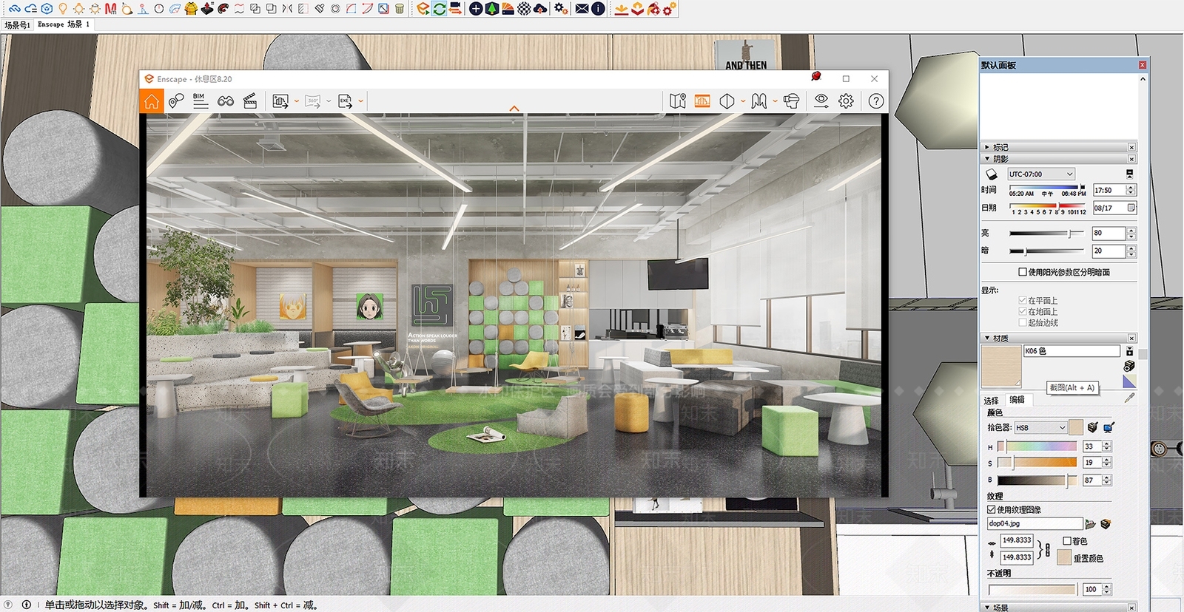This screenshot has height=612, width=1184.
Task: Click Enscape screenshot export icon
Action: 280,101
